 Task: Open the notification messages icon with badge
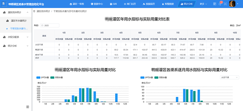(x=220, y=4)
